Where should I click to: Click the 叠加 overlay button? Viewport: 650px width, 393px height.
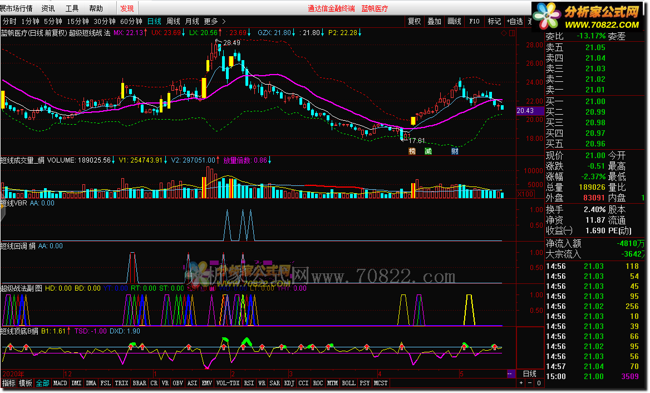pos(435,21)
